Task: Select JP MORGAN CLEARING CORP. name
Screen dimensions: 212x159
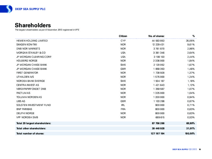Action: 34,57
